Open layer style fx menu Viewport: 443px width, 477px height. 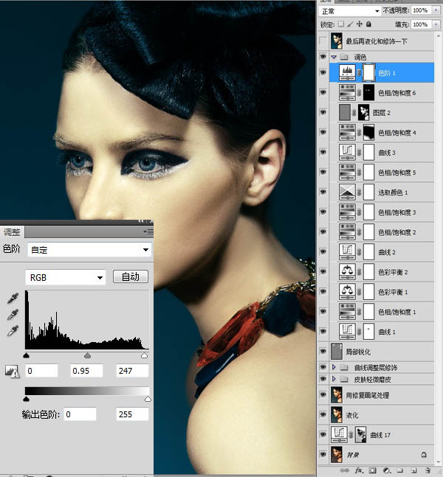click(359, 470)
